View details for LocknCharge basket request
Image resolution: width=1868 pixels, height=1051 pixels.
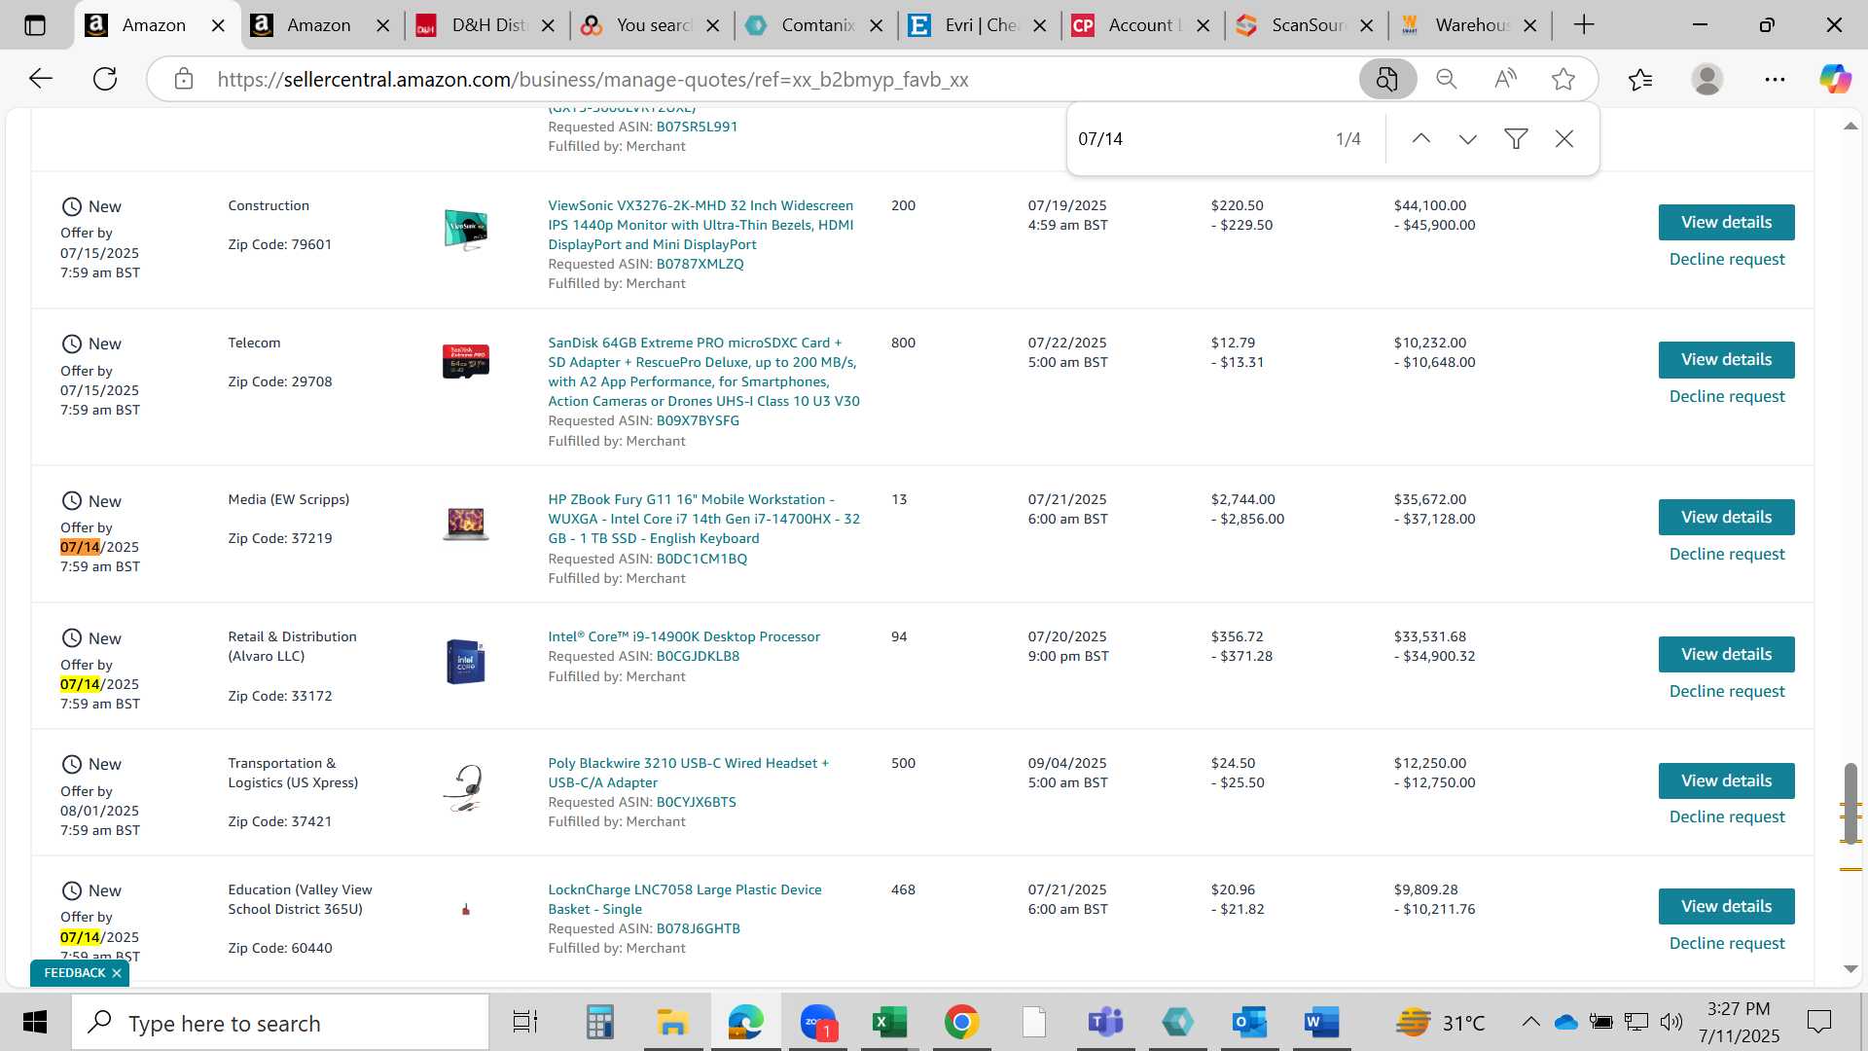pyautogui.click(x=1726, y=906)
